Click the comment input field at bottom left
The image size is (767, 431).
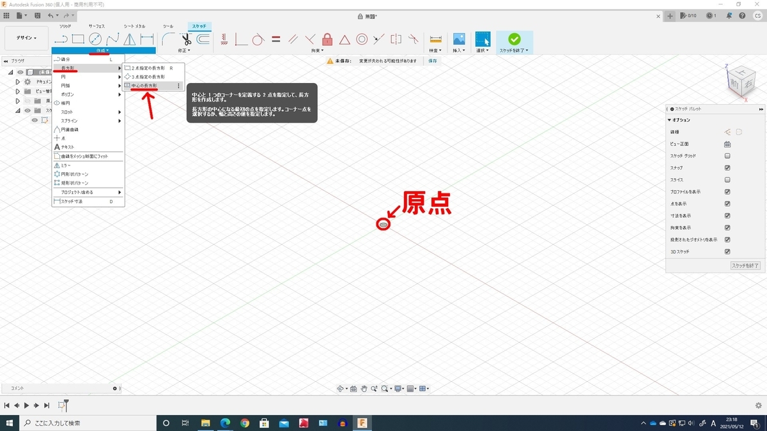pyautogui.click(x=61, y=388)
